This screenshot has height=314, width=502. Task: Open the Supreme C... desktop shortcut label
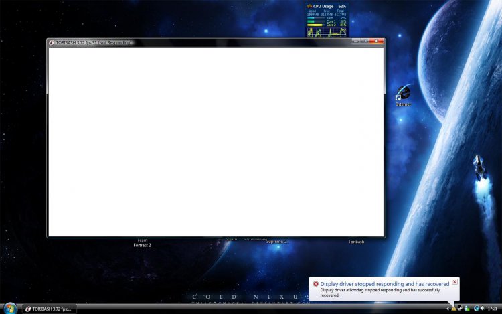click(x=277, y=242)
